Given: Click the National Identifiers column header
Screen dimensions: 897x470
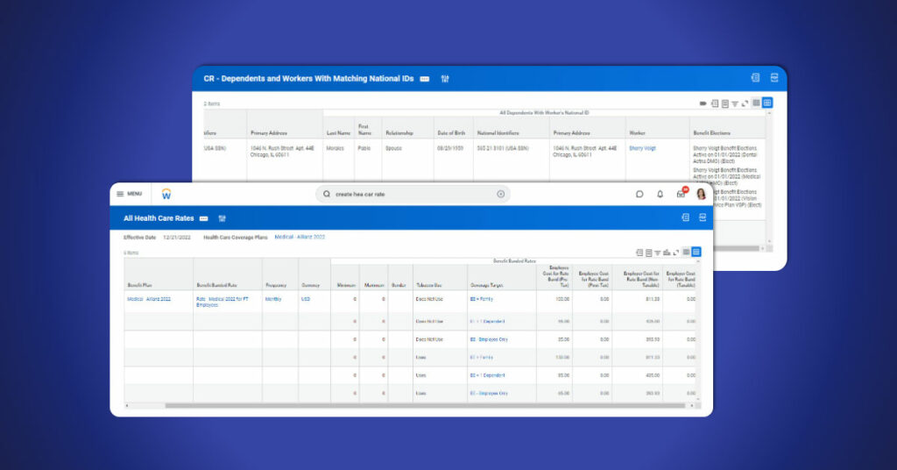Looking at the screenshot, I should (498, 132).
